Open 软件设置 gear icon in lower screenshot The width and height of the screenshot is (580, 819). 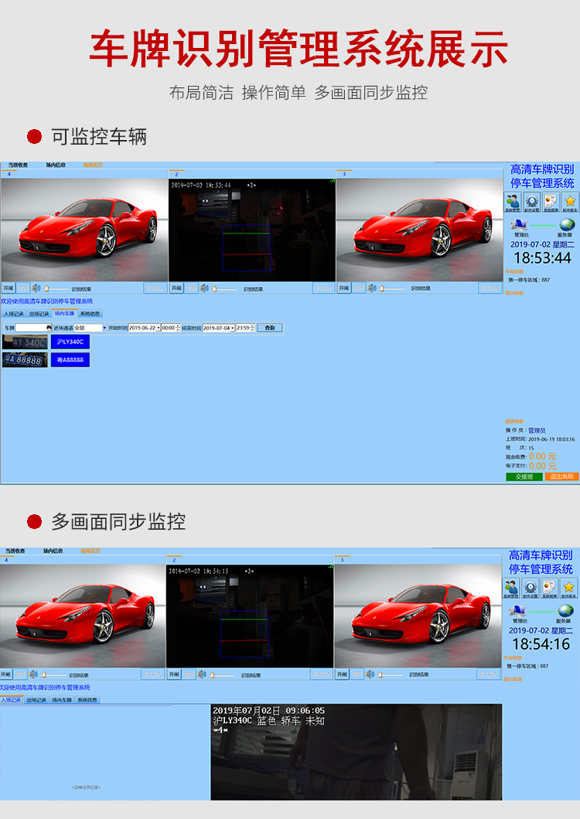(x=531, y=588)
